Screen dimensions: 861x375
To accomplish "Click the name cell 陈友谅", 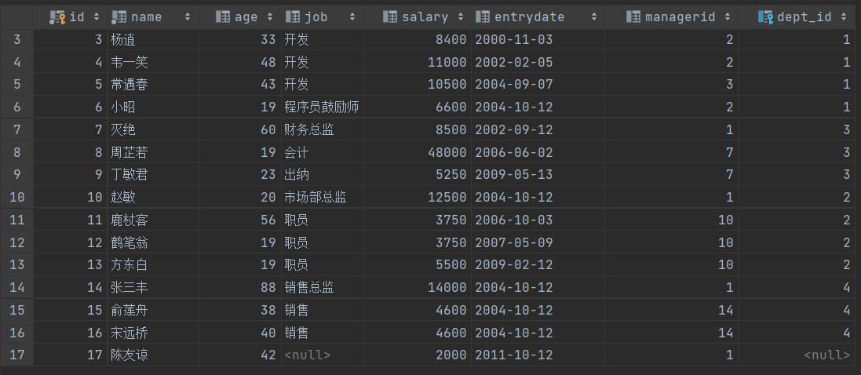I will (153, 355).
